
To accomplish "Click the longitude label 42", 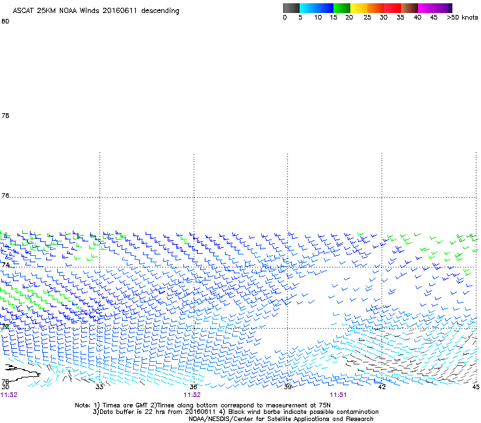I will tap(382, 387).
